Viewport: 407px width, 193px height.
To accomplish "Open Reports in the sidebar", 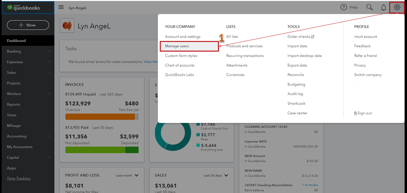I will [13, 104].
